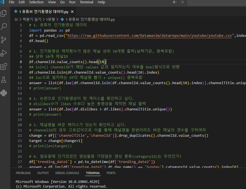246x189 pixels.
Task: Select the DEBUG CONSOLE tab
Action: point(67,173)
